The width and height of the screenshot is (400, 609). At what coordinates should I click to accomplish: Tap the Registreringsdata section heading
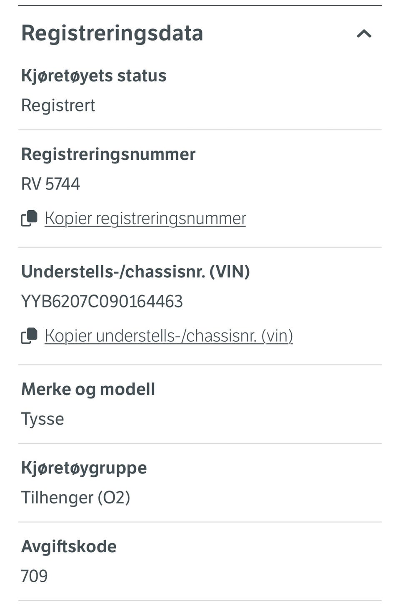pos(112,33)
